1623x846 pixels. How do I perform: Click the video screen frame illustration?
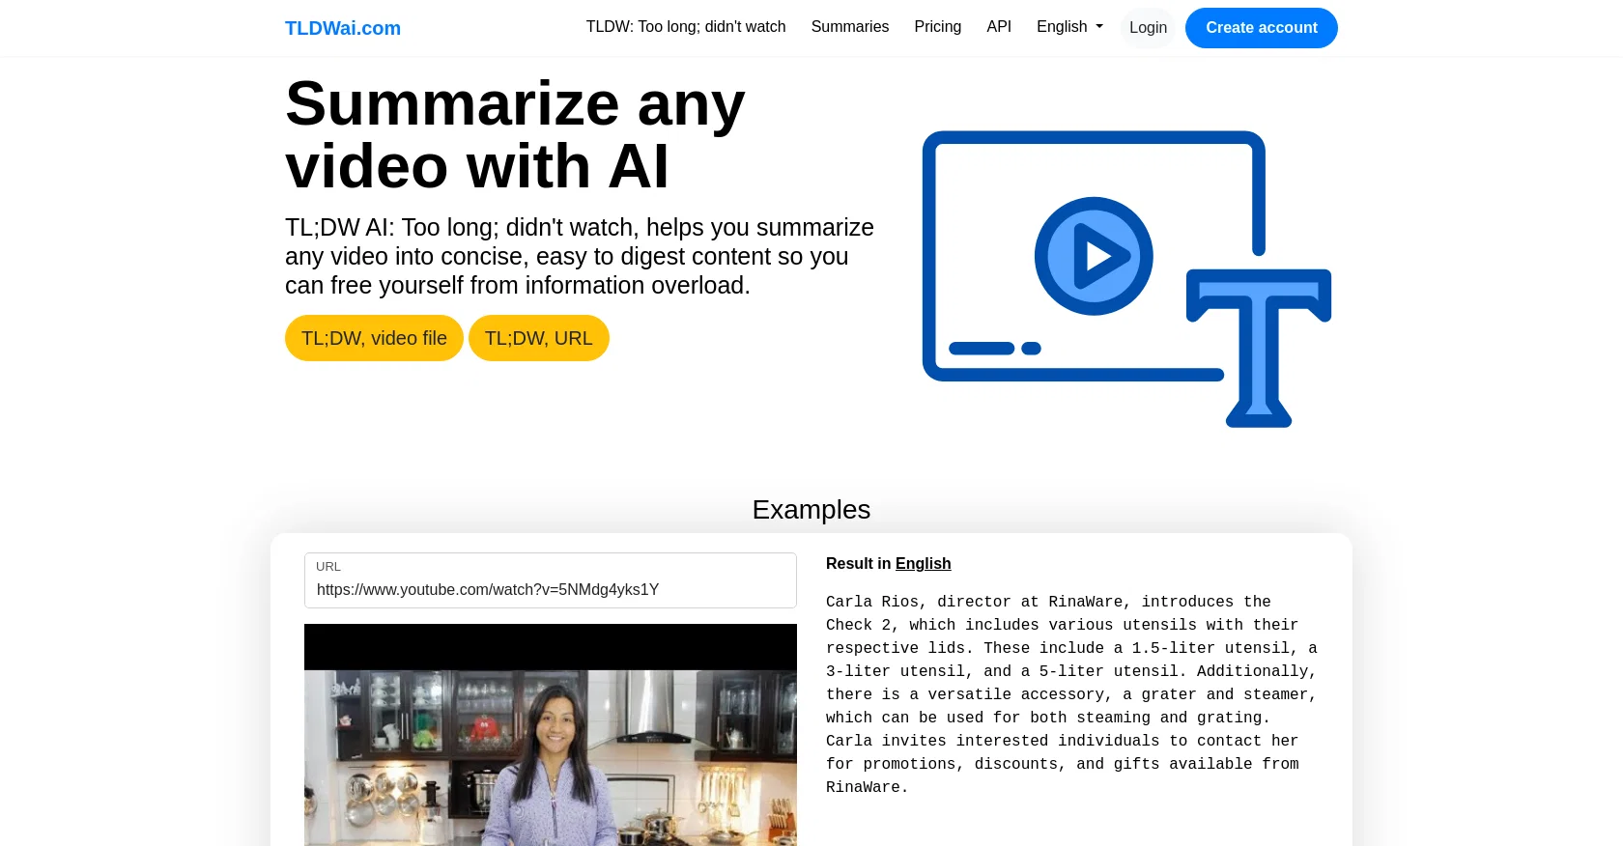[1094, 256]
